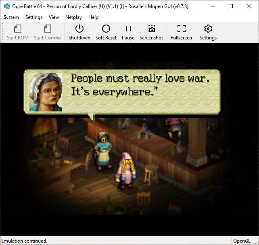Minimize the emulator window
The width and height of the screenshot is (259, 245).
[x=213, y=6]
